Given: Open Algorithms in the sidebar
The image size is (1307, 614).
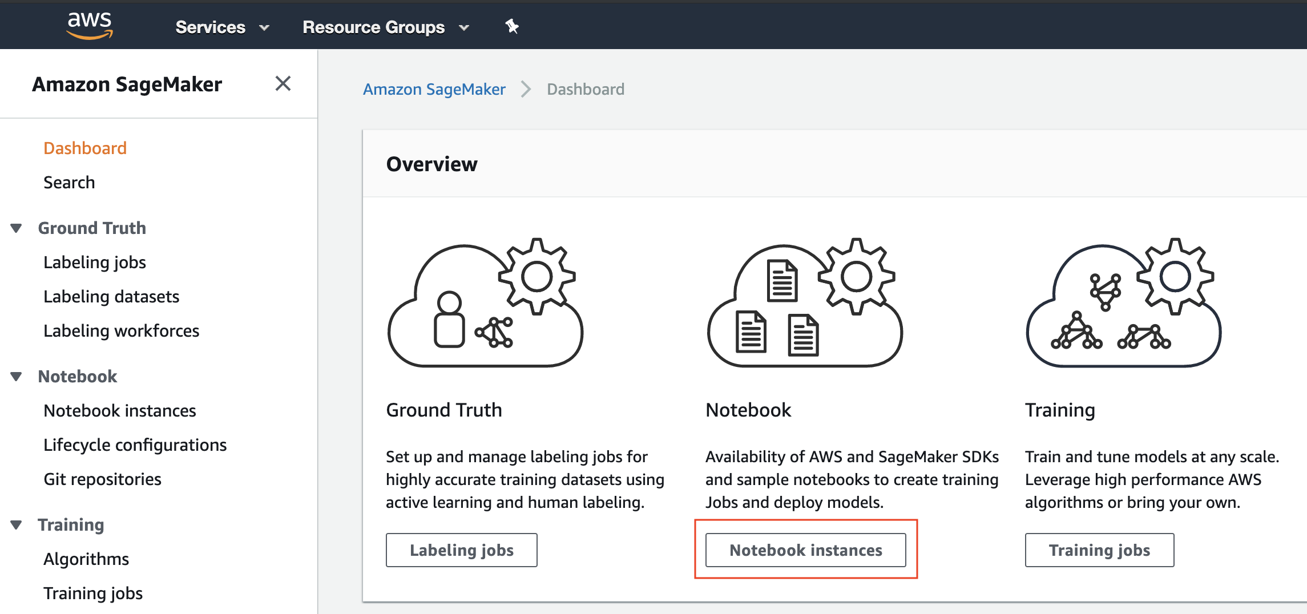Looking at the screenshot, I should (x=86, y=559).
